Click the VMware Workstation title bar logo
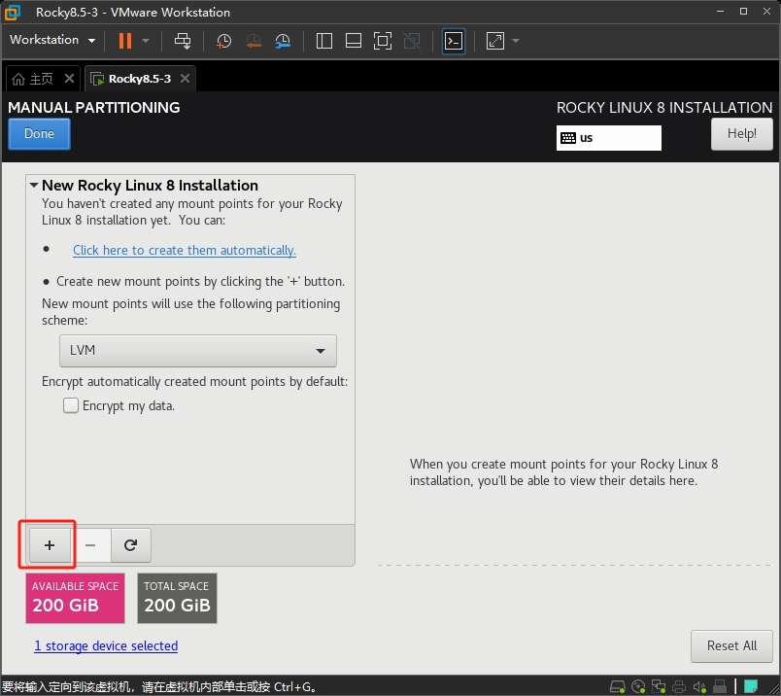781x696 pixels. pyautogui.click(x=13, y=13)
